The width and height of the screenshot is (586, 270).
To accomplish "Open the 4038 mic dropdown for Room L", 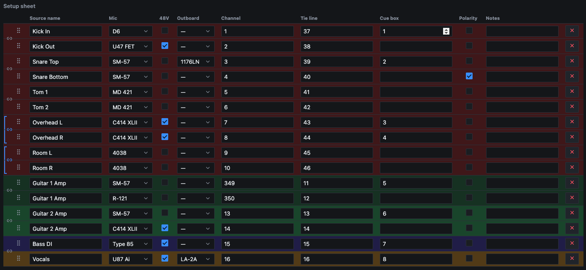I will (131, 153).
